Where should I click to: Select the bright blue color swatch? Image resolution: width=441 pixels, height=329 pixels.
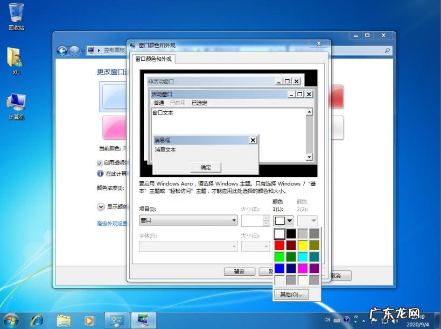[x=279, y=268]
